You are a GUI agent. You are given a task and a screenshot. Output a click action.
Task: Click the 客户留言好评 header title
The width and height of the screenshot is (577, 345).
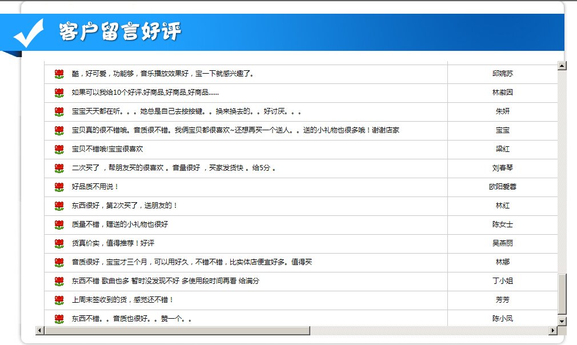pos(120,32)
